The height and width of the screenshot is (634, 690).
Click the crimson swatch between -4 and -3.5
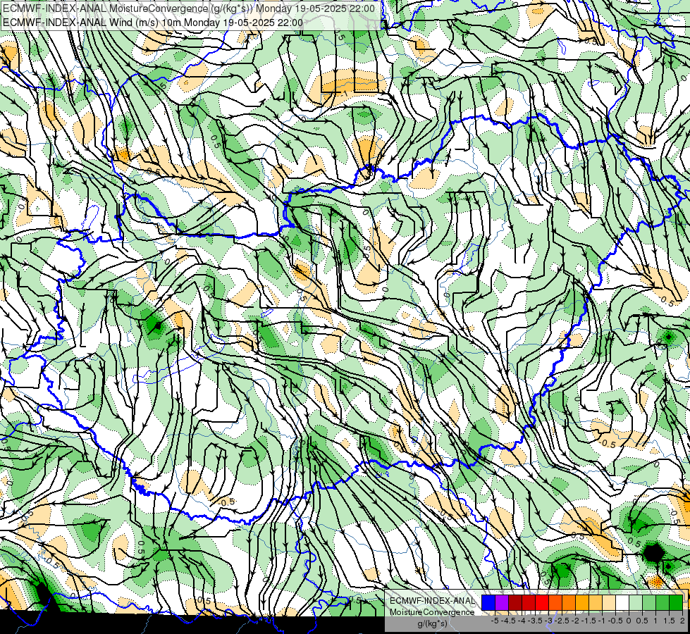(529, 602)
